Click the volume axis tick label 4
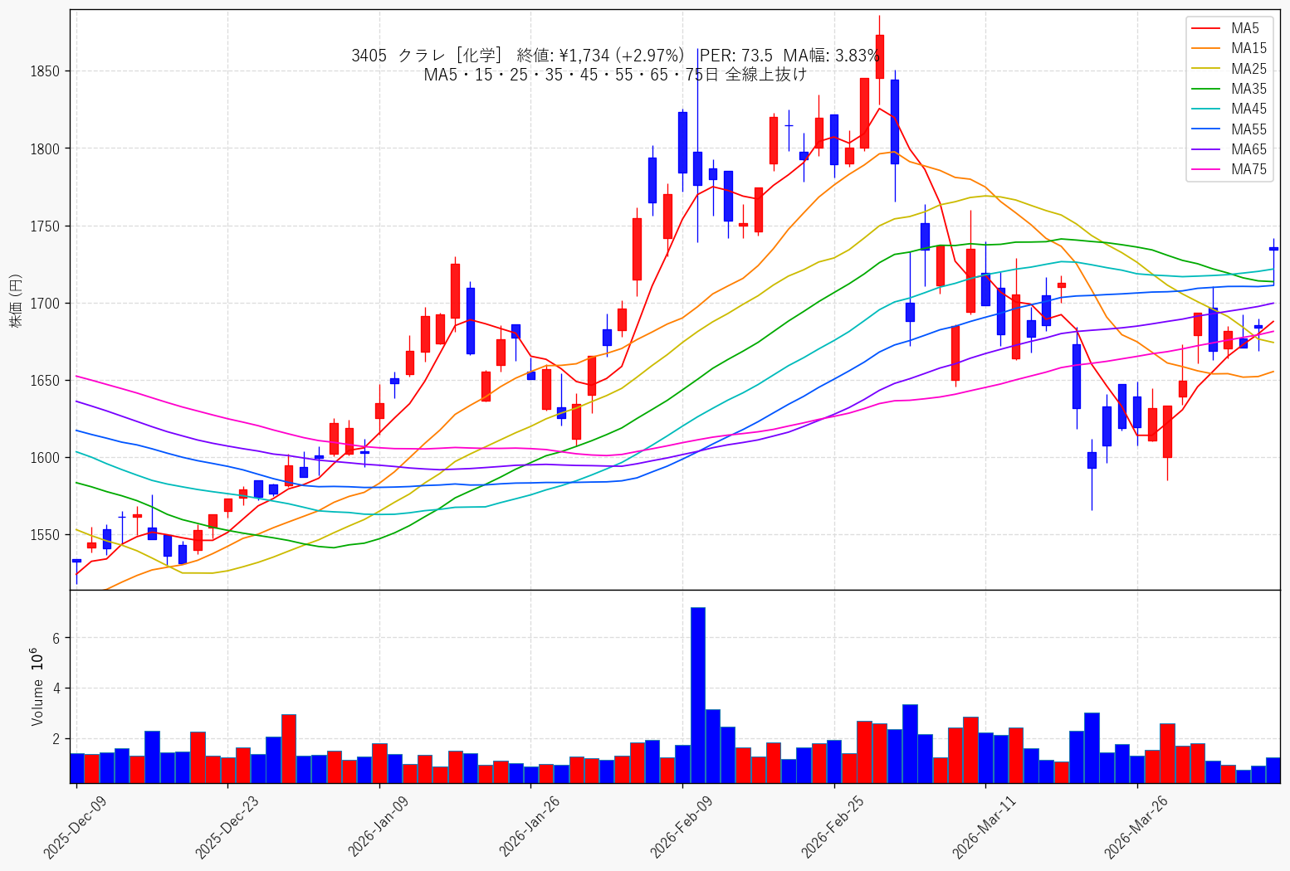Image resolution: width=1290 pixels, height=871 pixels. tap(56, 689)
